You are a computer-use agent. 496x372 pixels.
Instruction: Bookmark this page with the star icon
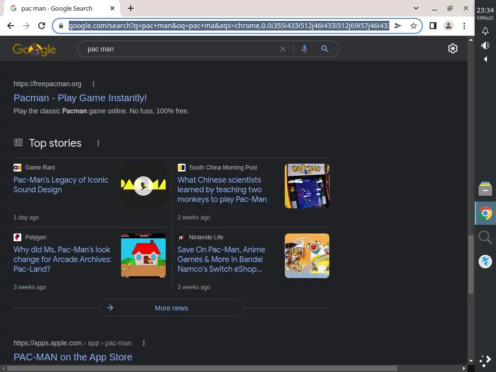[414, 26]
